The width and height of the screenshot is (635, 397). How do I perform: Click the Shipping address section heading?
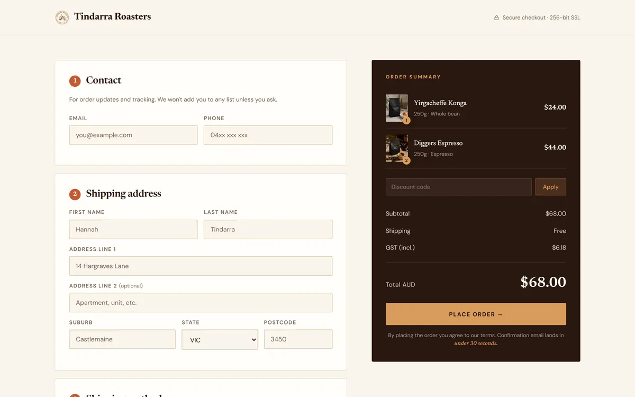tap(124, 194)
